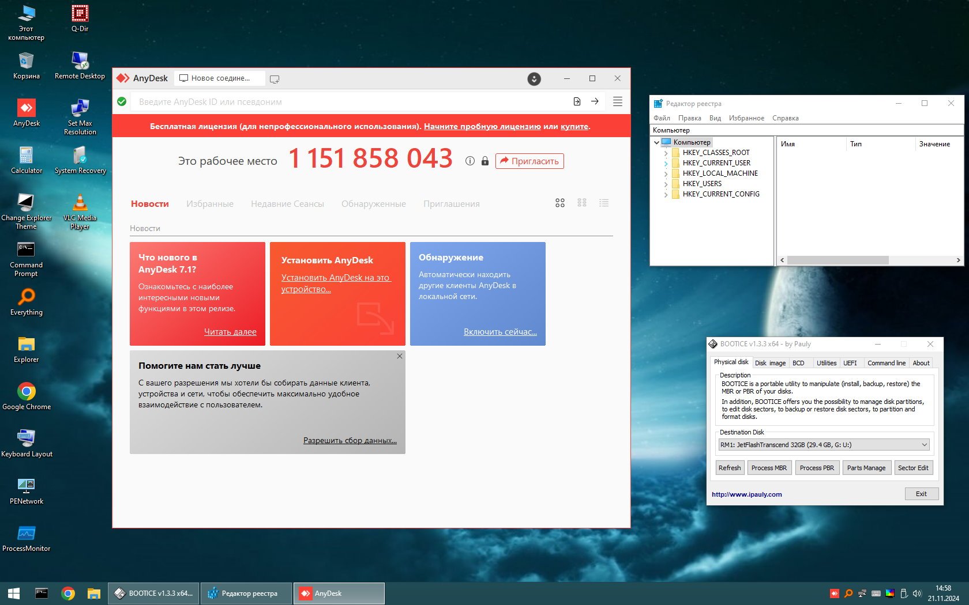
Task: Click the lock icon beside the AnyDesk ID
Action: (x=485, y=161)
